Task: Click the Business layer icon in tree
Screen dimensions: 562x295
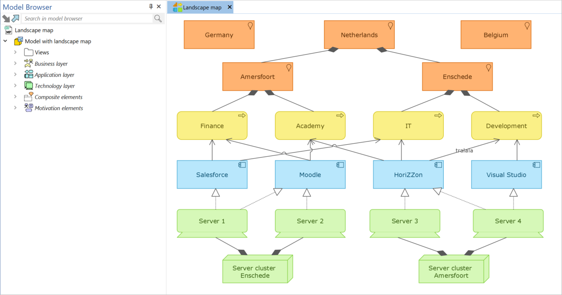Action: [x=28, y=64]
